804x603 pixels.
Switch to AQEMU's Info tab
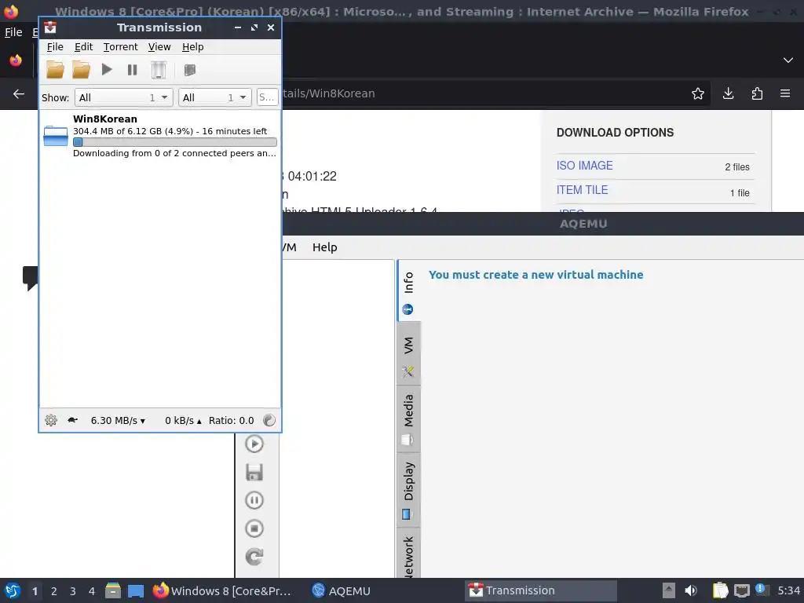pyautogui.click(x=408, y=292)
